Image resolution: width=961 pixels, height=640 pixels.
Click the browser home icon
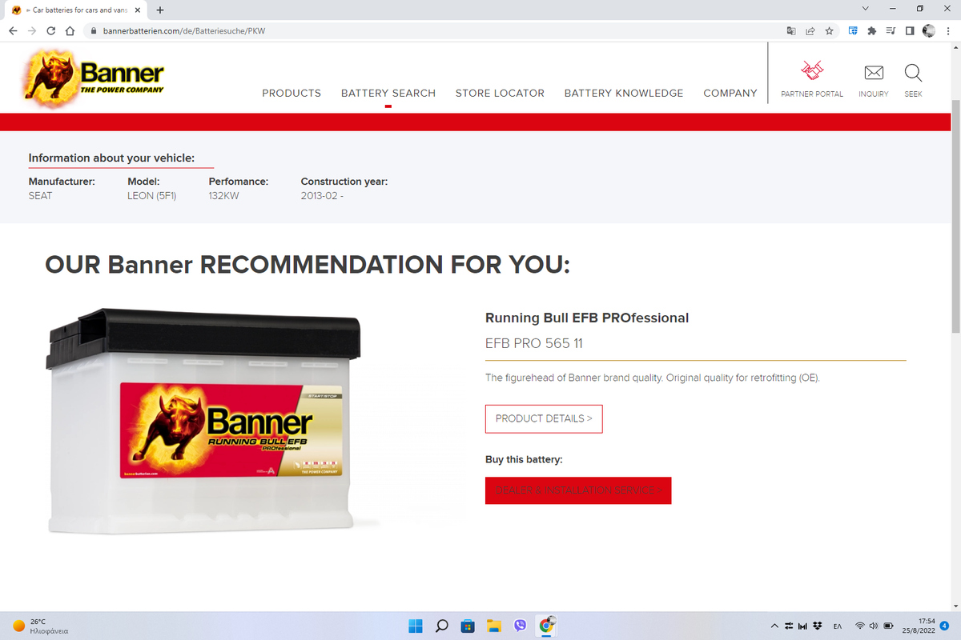(x=70, y=31)
